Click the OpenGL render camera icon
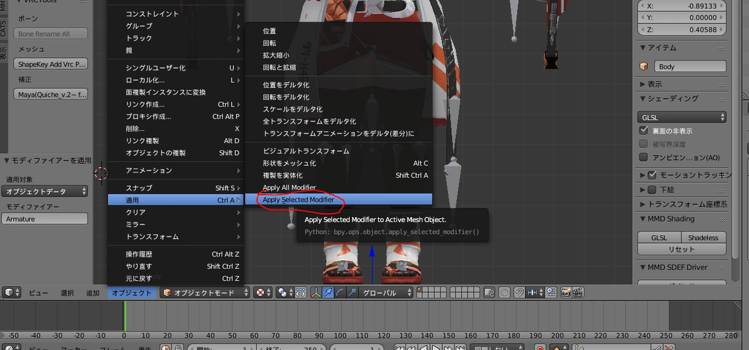The image size is (749, 350). click(566, 293)
